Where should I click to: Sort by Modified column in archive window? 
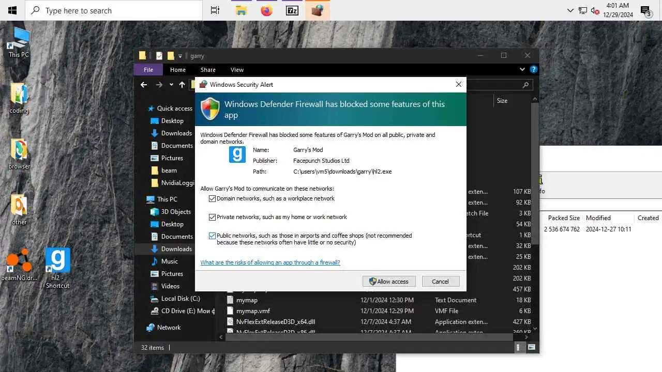(x=598, y=218)
